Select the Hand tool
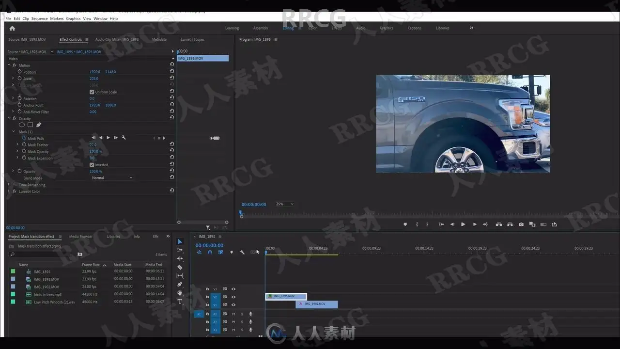Viewport: 620px width, 349px height. 180,293
